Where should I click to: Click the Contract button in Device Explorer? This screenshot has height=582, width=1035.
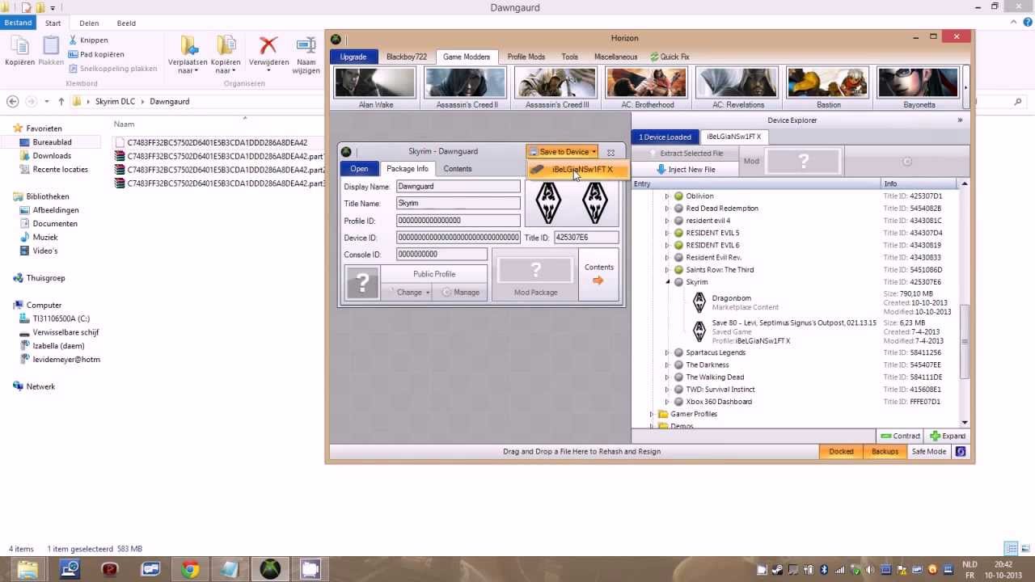pyautogui.click(x=901, y=436)
